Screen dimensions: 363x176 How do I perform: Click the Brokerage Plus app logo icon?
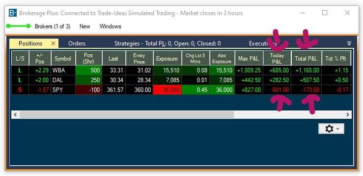click(x=12, y=13)
